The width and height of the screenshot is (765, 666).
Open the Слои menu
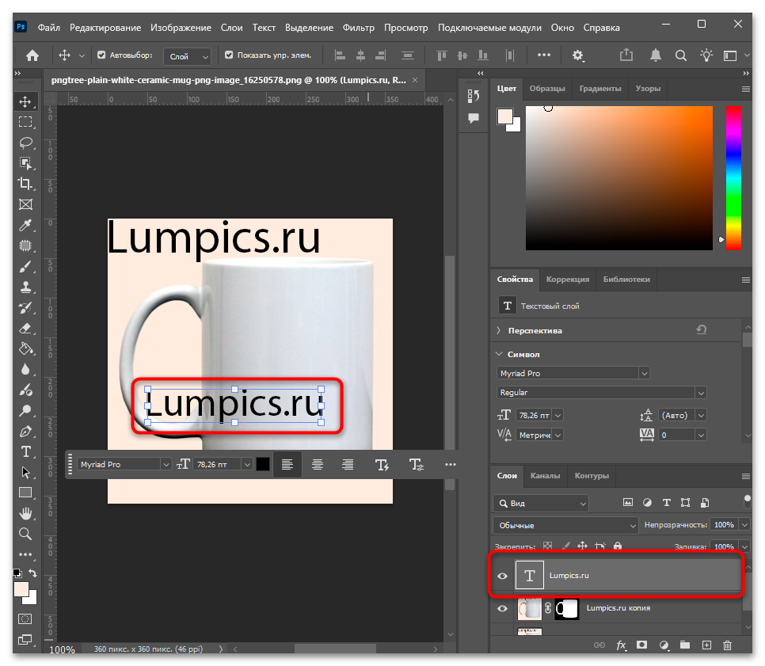[232, 28]
